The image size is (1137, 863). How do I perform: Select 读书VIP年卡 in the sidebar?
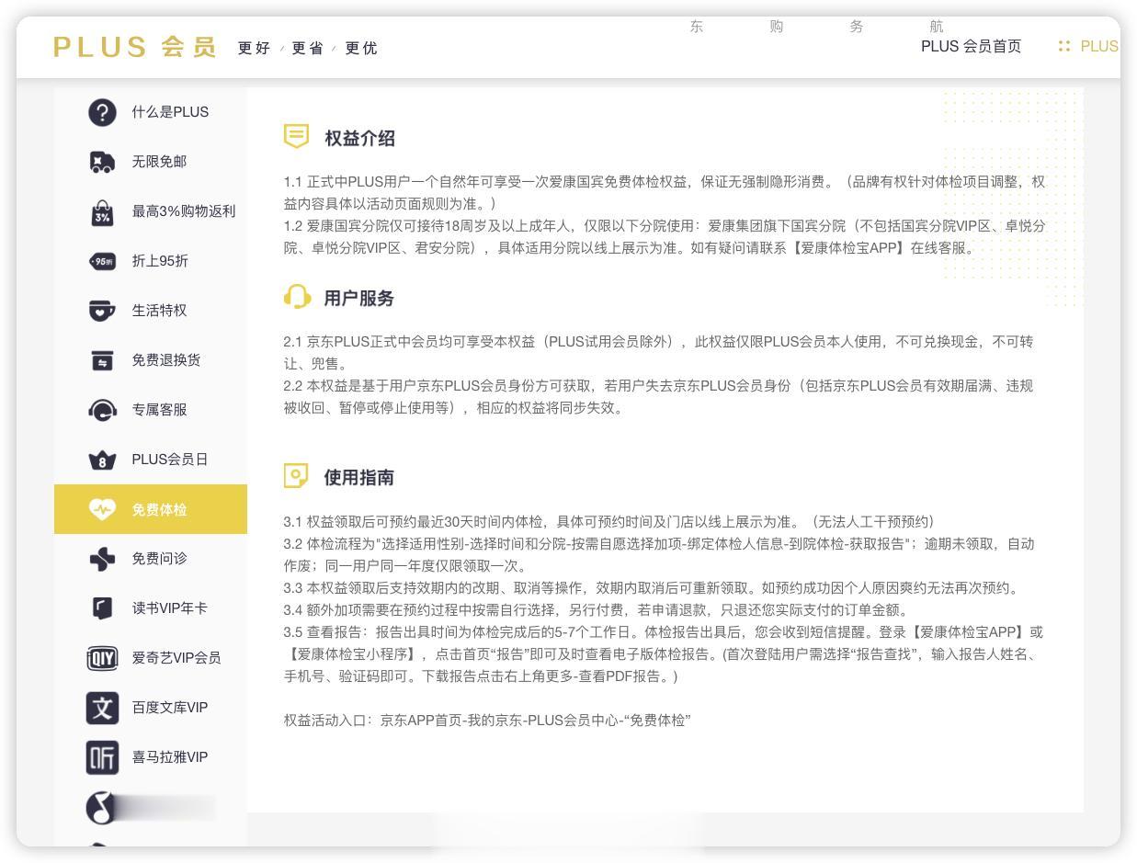pyautogui.click(x=151, y=608)
